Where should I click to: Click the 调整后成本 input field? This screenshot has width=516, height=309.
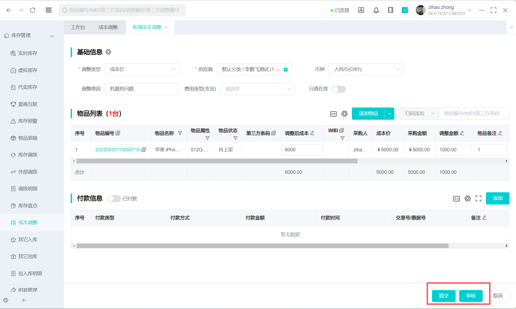302,150
